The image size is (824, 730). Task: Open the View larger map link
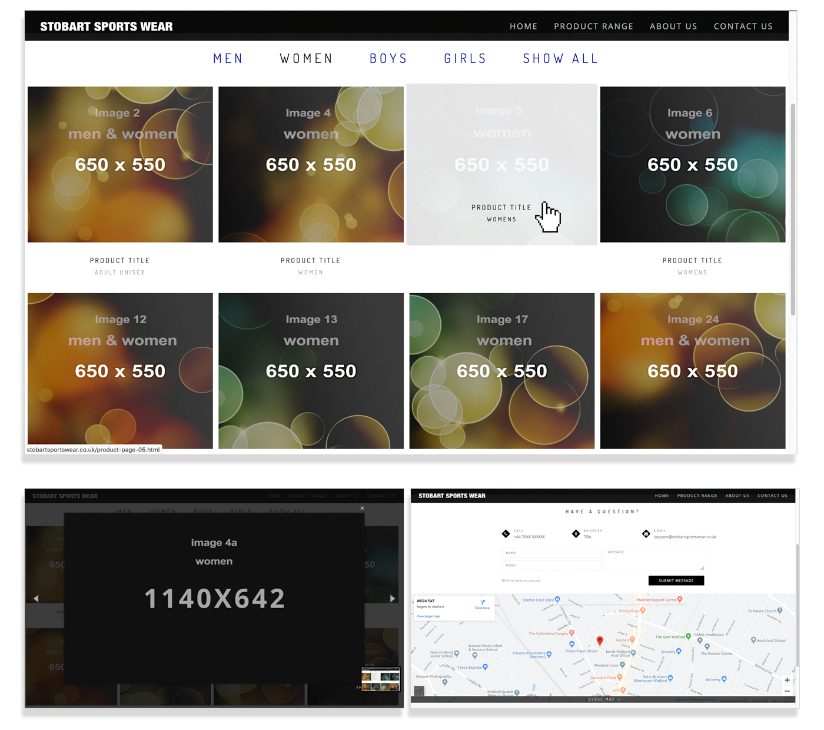(428, 616)
